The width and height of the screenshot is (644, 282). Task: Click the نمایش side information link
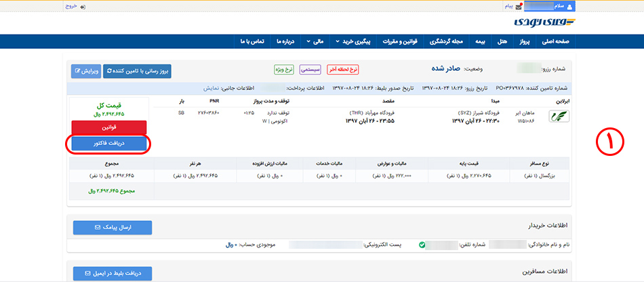[x=210, y=88]
